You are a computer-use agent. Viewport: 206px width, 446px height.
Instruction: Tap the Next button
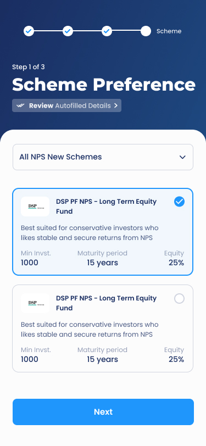pos(103,412)
